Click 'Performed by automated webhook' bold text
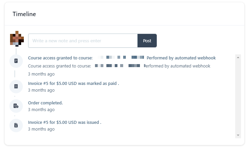The width and height of the screenshot is (249, 147). [x=181, y=58]
